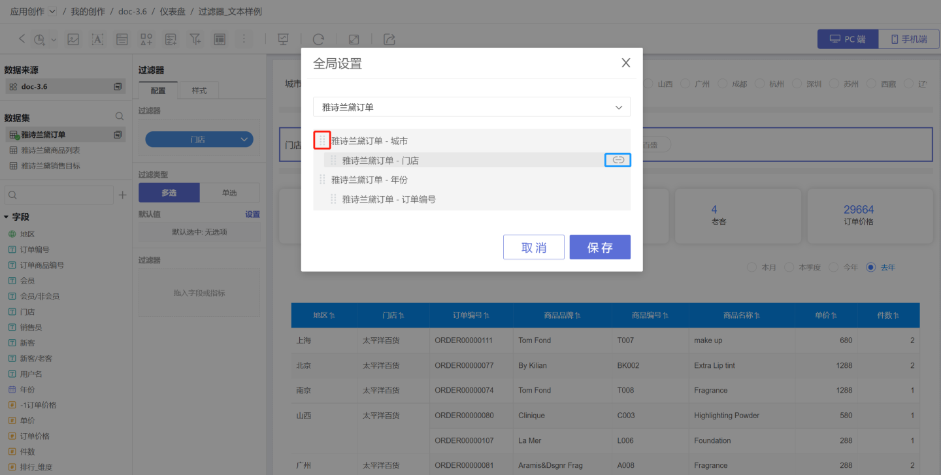Click the add text box icon in toolbar

tap(97, 39)
